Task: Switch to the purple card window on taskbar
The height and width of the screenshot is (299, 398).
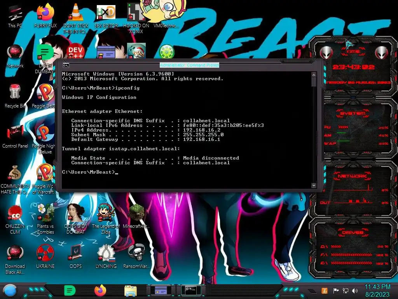Action: pyautogui.click(x=161, y=290)
